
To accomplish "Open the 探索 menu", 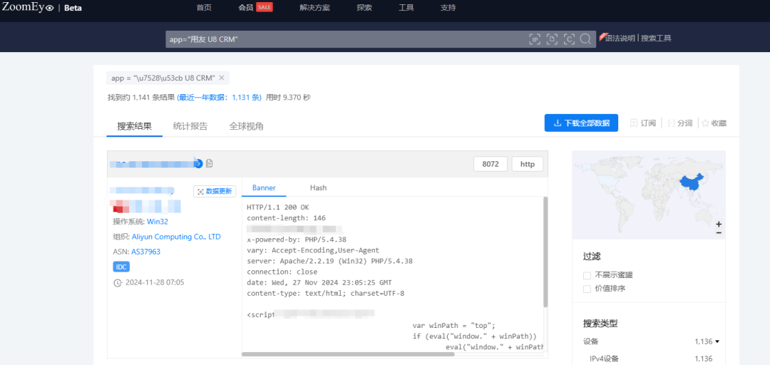I will 364,7.
